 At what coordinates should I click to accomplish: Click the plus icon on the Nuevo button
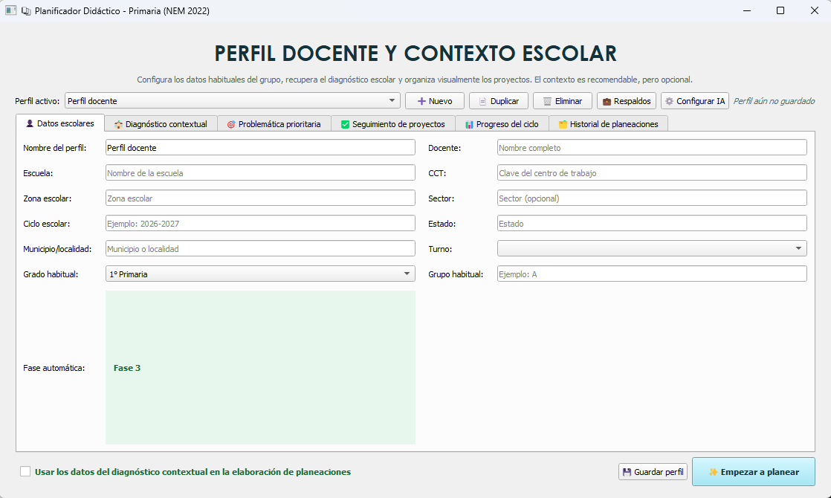[422, 101]
